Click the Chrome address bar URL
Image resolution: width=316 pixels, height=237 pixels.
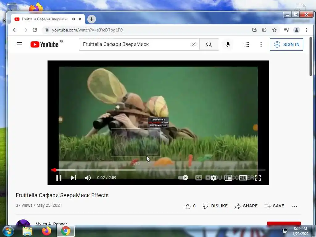tap(87, 30)
